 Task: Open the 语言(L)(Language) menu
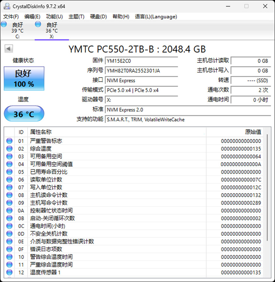click(x=156, y=17)
